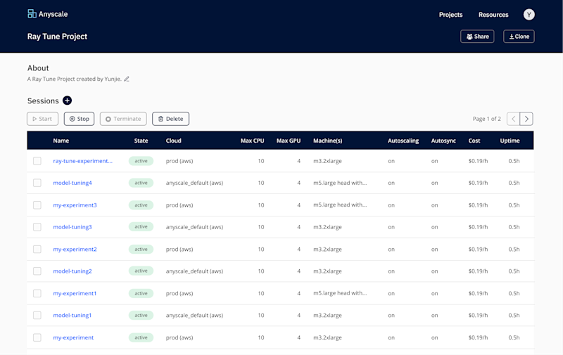
Task: Click 0.5h uptime in model-tuning1 row
Action: tap(514, 315)
